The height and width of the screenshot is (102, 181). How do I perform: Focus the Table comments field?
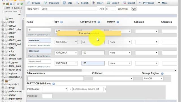(55, 78)
